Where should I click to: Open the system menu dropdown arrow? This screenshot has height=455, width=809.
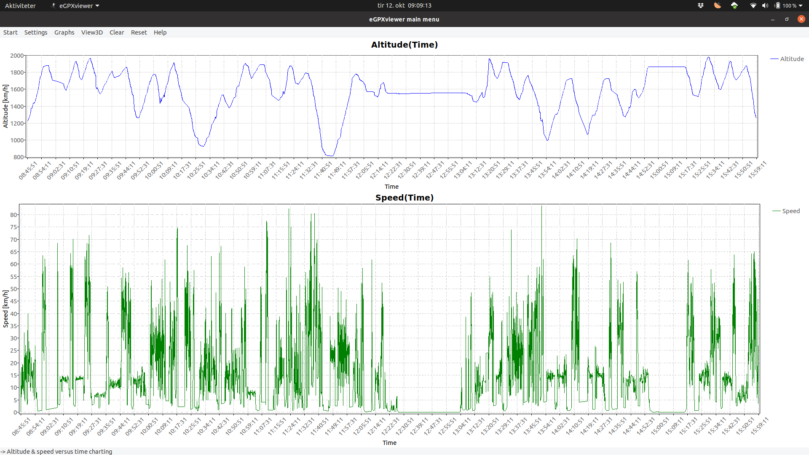coord(801,5)
